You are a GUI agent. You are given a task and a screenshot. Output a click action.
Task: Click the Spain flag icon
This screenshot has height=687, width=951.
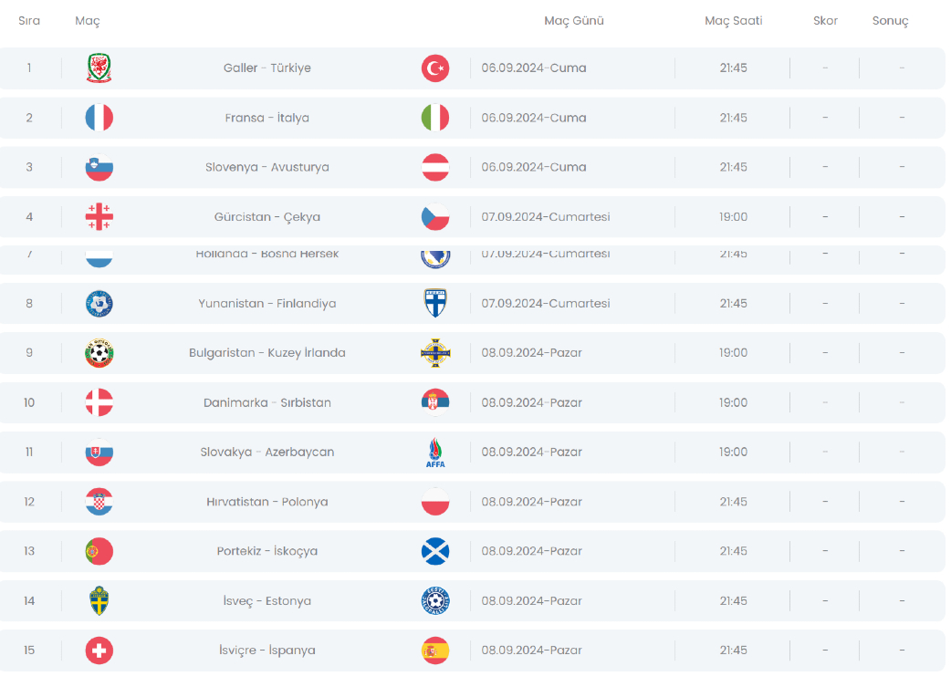tap(435, 651)
